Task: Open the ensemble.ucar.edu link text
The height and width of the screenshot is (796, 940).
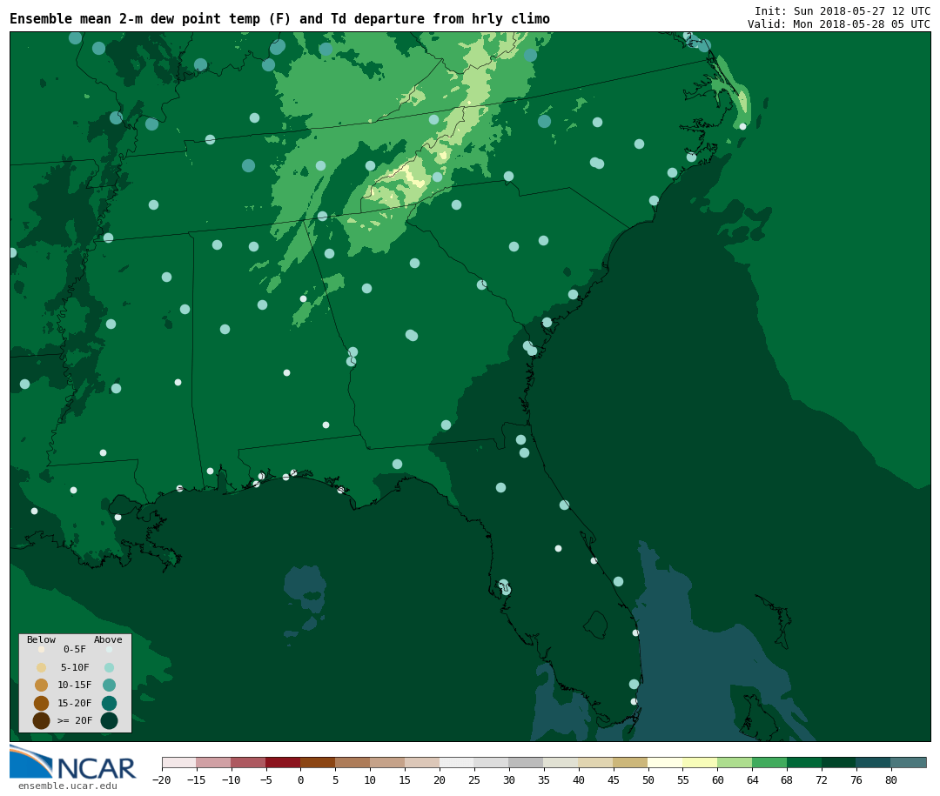Action: tap(68, 786)
